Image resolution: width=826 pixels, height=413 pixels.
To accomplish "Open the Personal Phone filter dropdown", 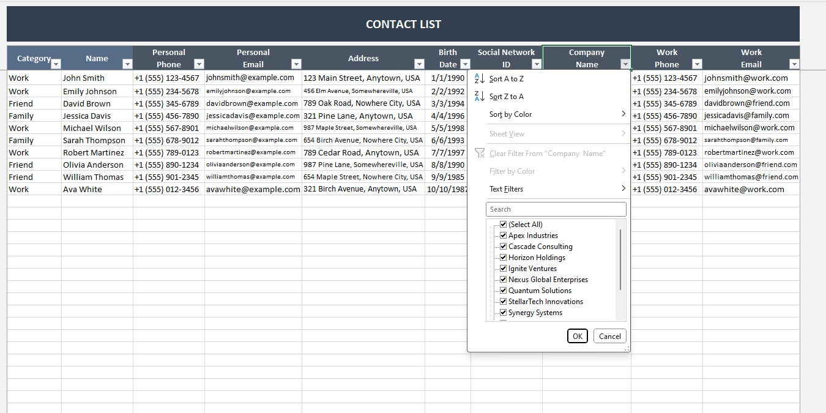I will click(x=198, y=64).
